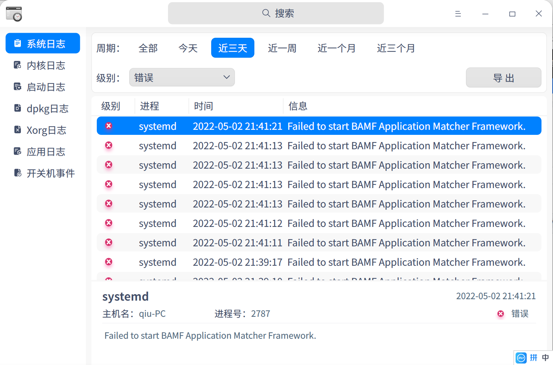The image size is (553, 365).
Task: Select the 全部 period filter
Action: [x=148, y=48]
